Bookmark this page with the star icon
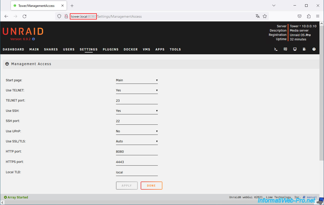The width and height of the screenshot is (324, 205). coord(265,16)
